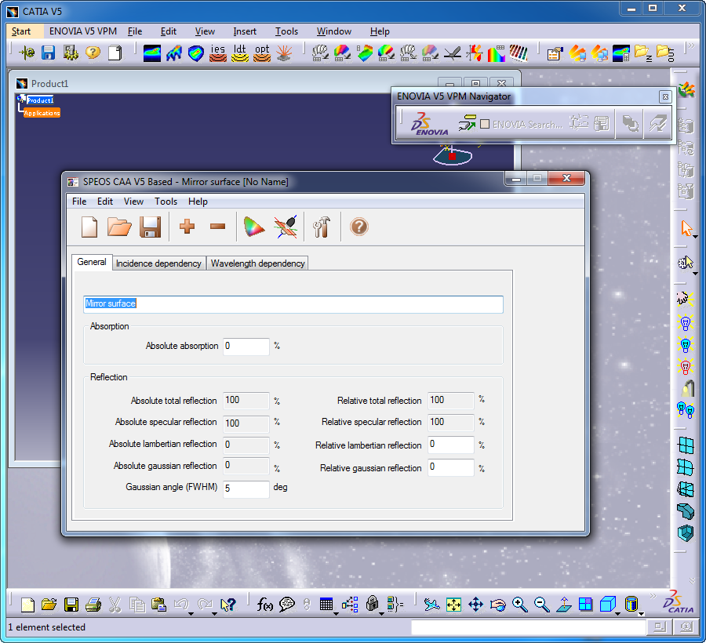The width and height of the screenshot is (706, 643).
Task: Click the orange plus add icon
Action: tap(187, 227)
